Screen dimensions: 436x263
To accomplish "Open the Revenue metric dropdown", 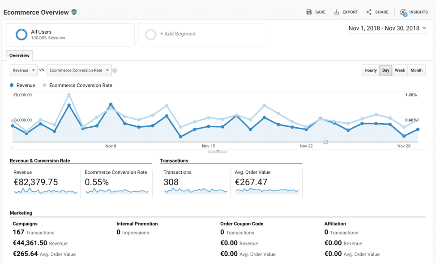I will click(x=23, y=70).
